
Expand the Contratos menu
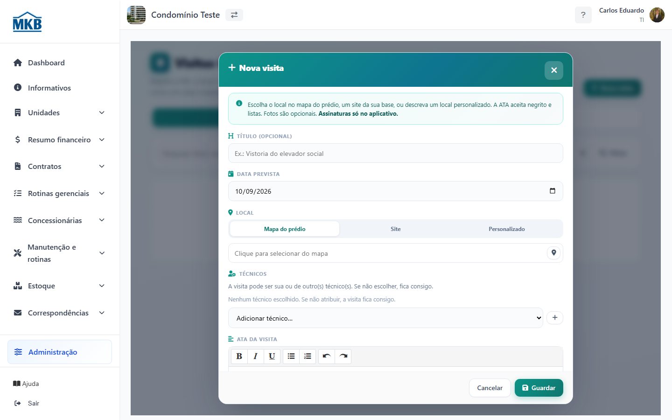click(x=60, y=166)
